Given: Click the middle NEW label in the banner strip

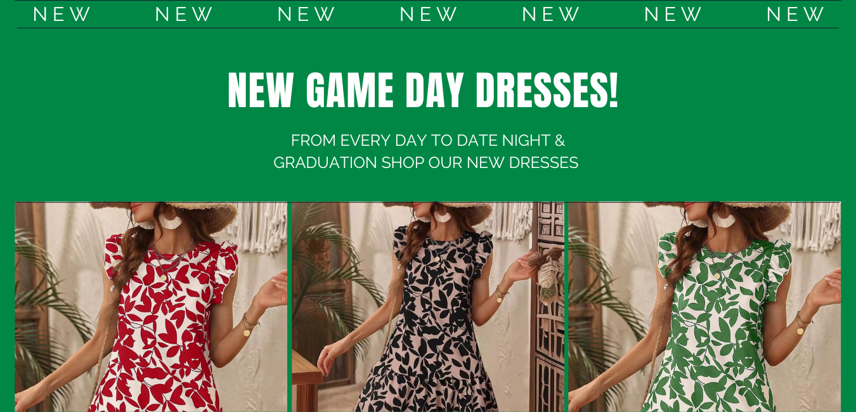Looking at the screenshot, I should pyautogui.click(x=429, y=14).
